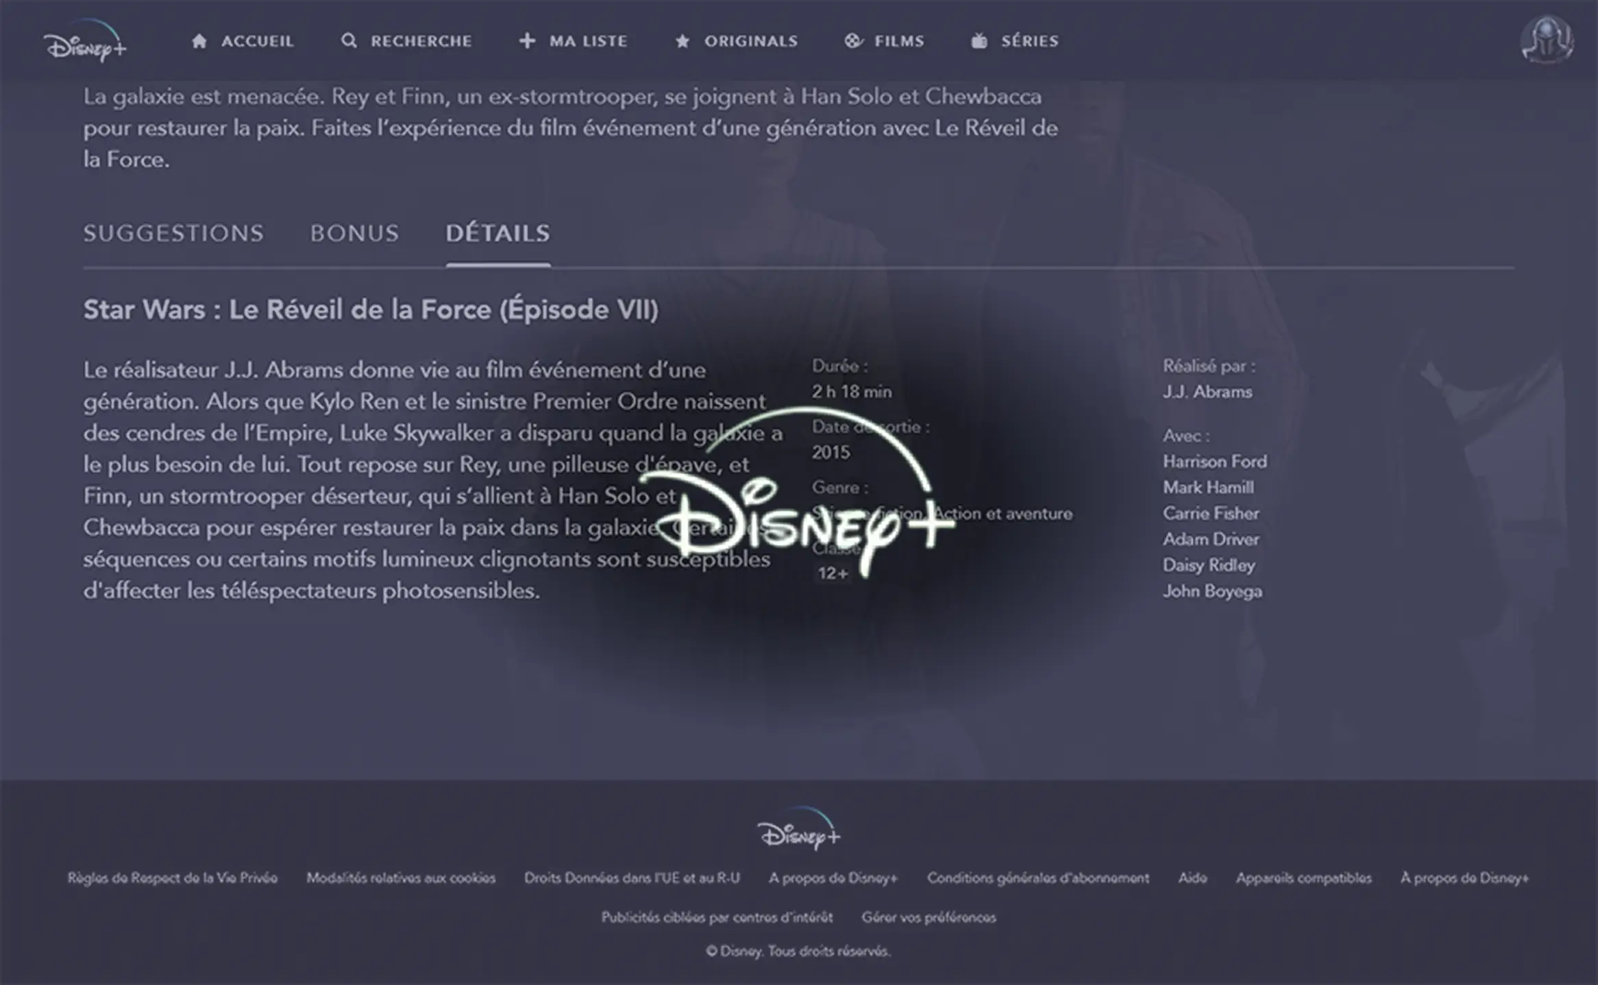Viewport: 1598px width, 985px height.
Task: Select the DÉTAILS tab
Action: click(498, 233)
